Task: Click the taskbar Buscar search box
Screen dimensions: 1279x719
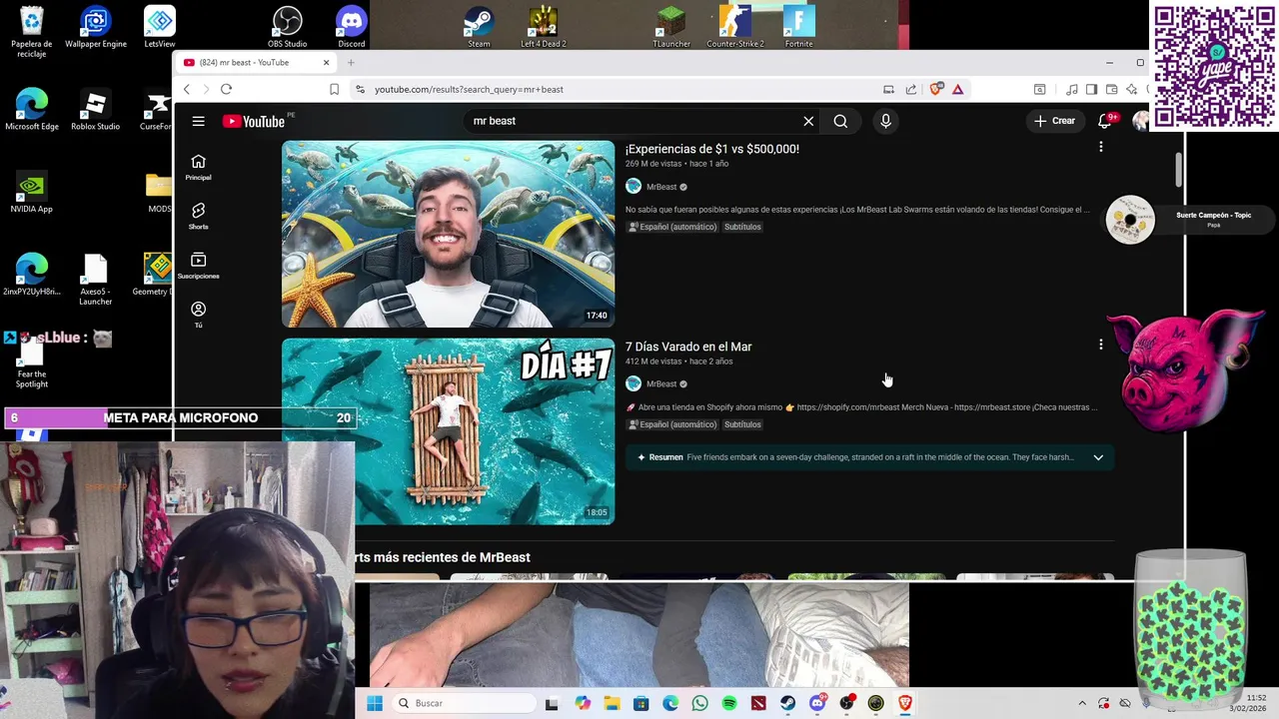Action: pos(463,703)
